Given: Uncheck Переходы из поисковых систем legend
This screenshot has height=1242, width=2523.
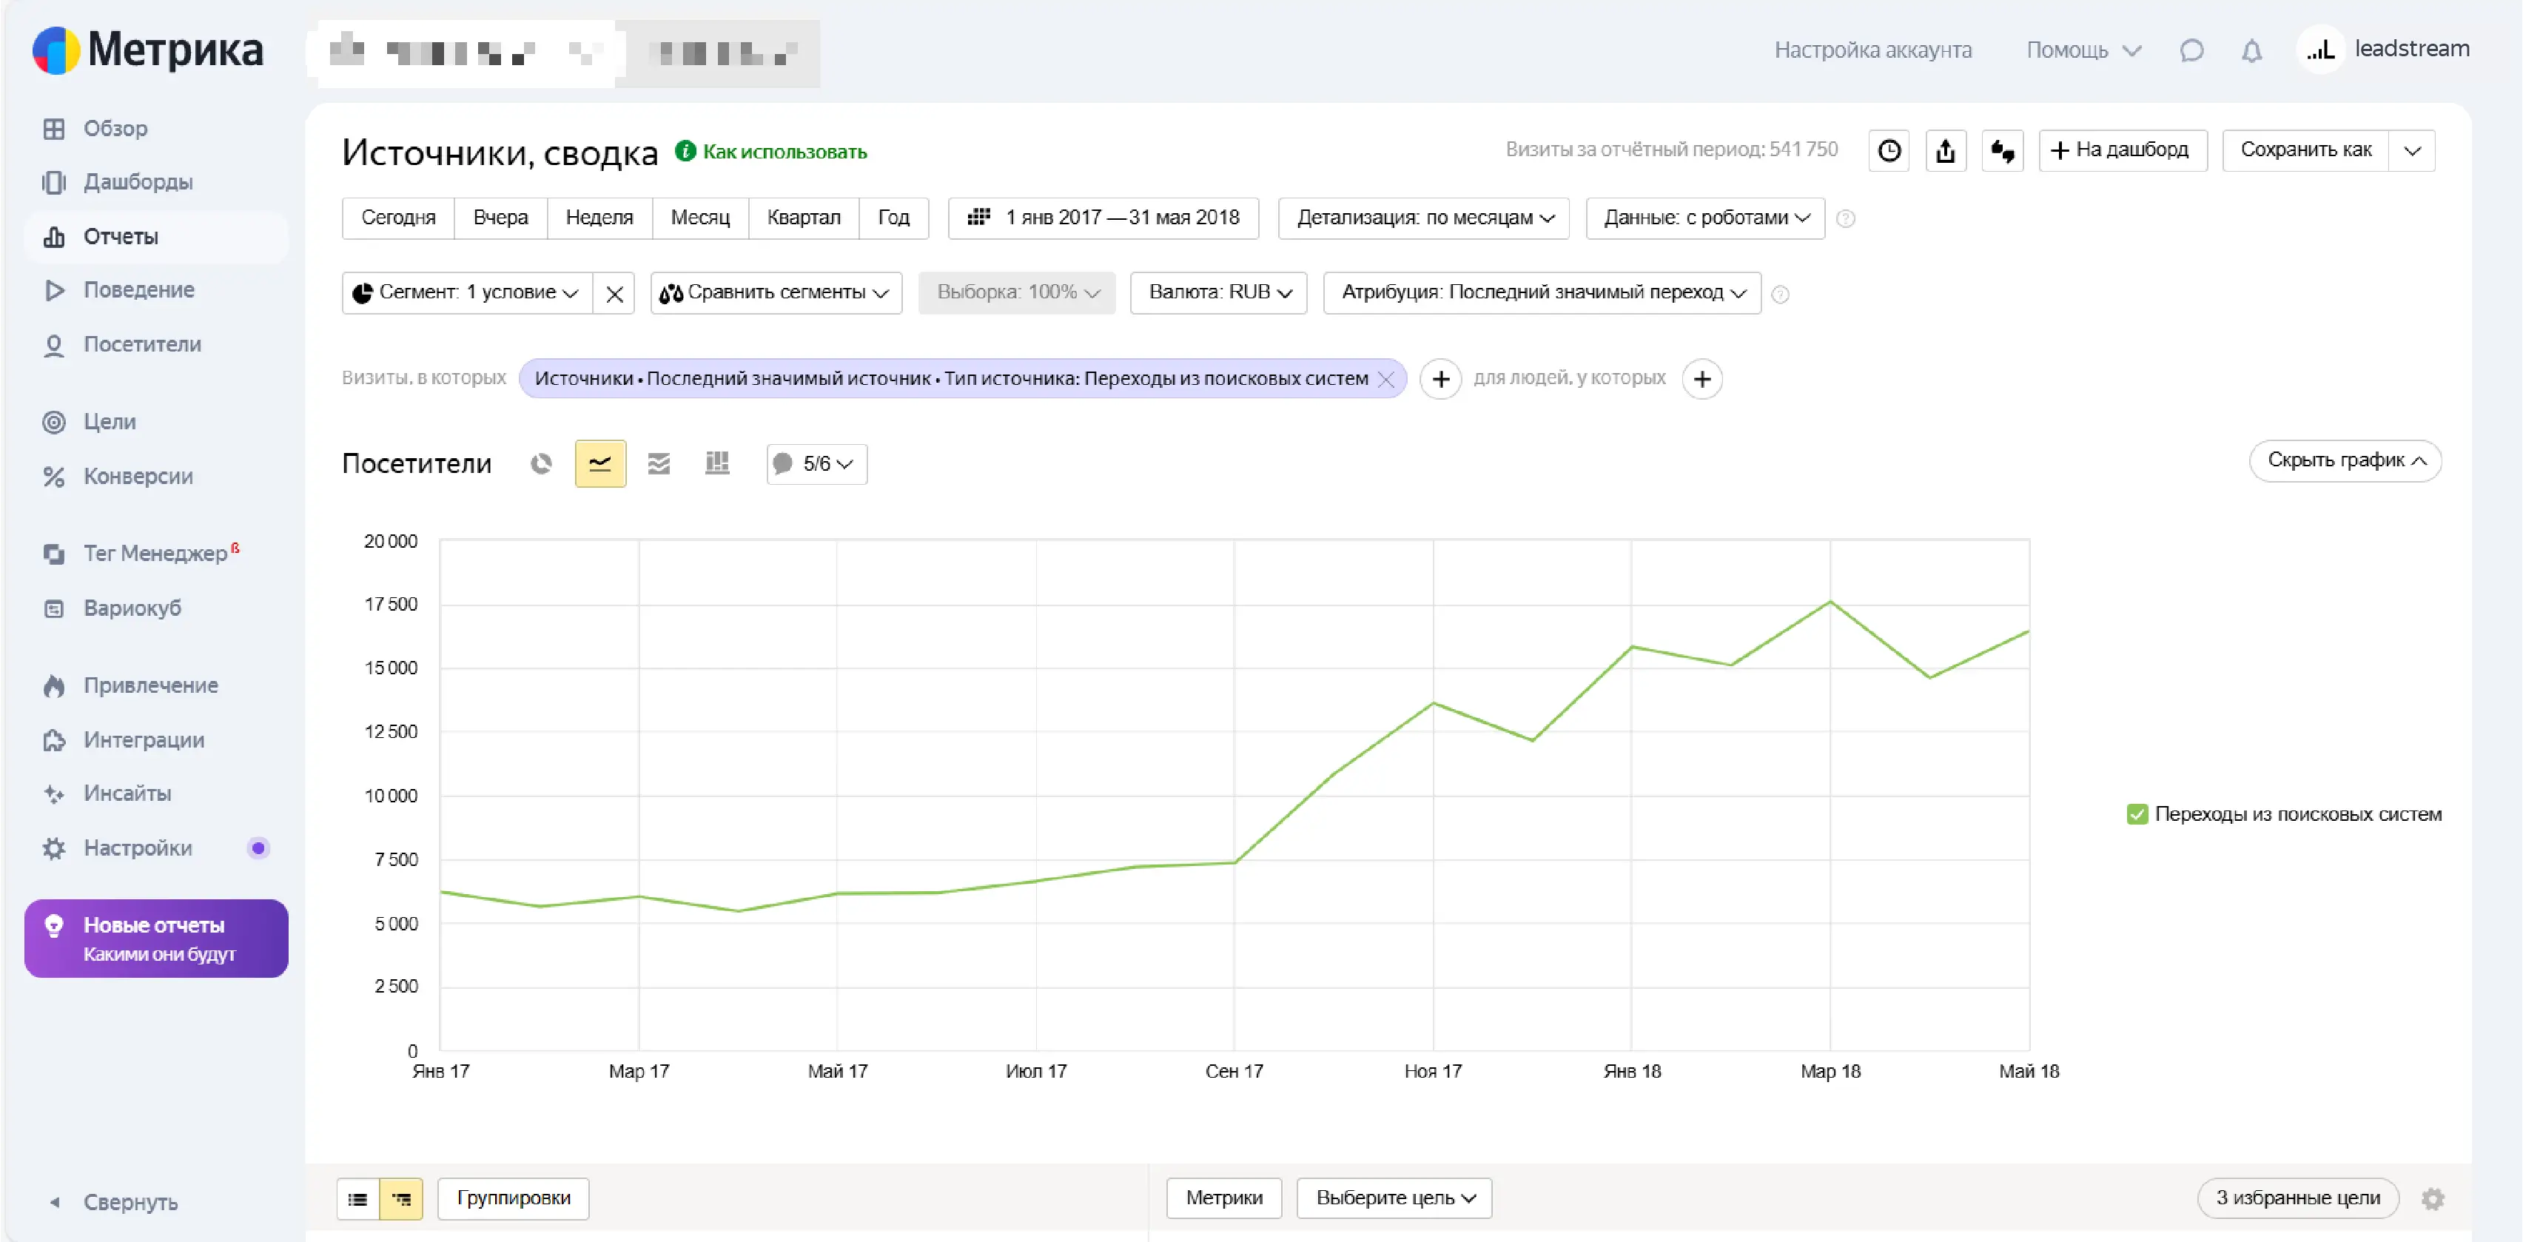Looking at the screenshot, I should tap(2137, 814).
